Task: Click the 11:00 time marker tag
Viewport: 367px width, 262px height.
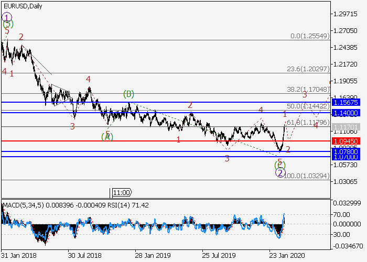Action: 122,192
